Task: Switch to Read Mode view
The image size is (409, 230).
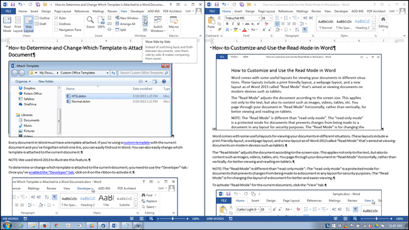Action: tap(7, 24)
